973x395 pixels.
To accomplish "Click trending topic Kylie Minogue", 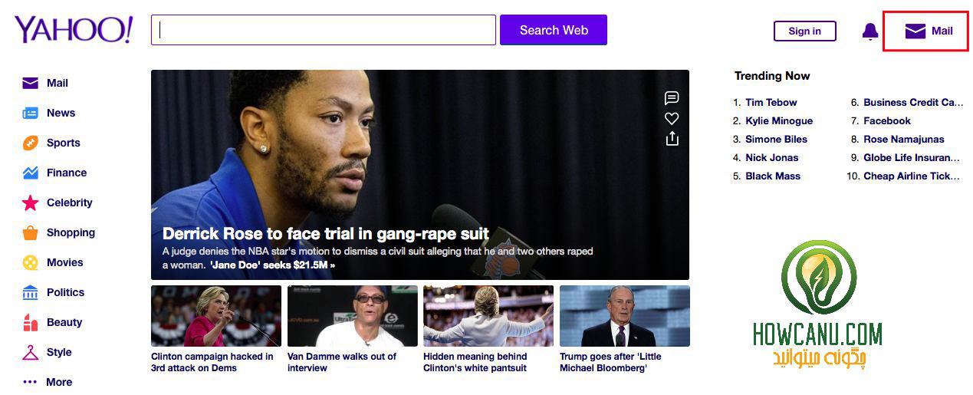I will (x=779, y=120).
